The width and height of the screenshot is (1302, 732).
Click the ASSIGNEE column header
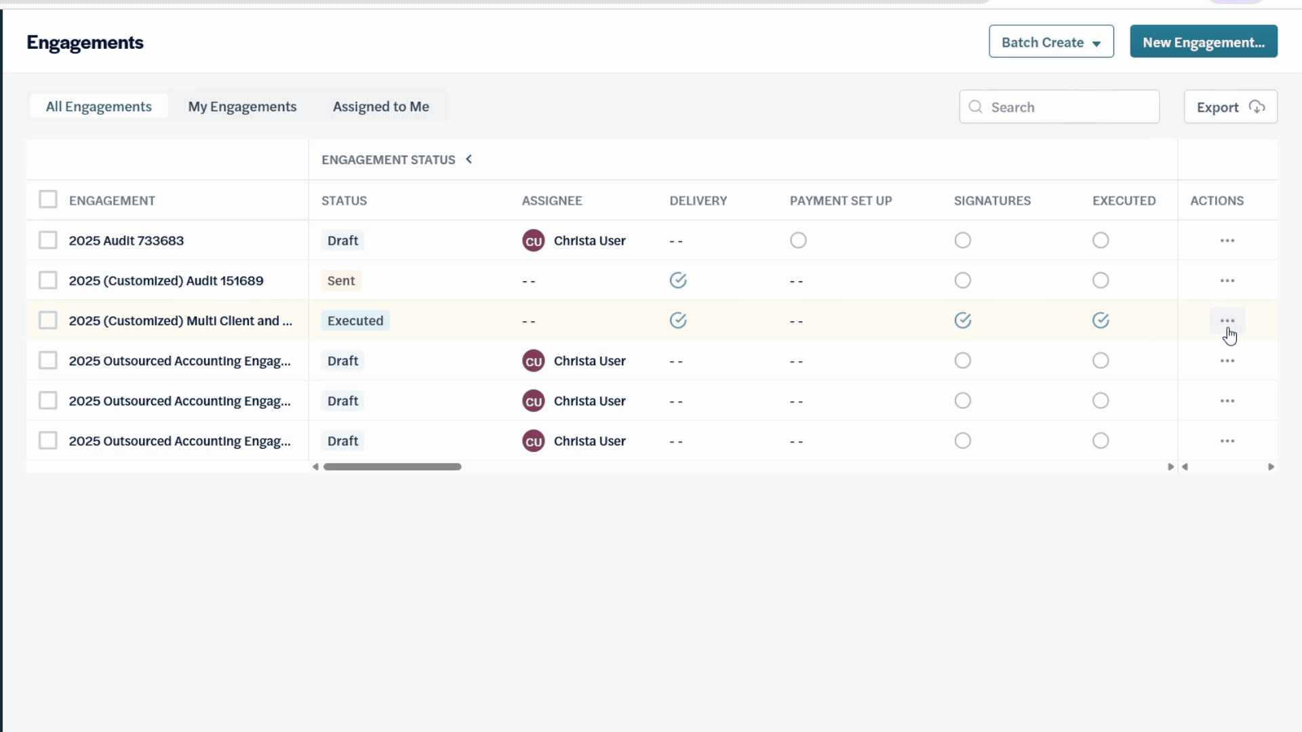552,201
